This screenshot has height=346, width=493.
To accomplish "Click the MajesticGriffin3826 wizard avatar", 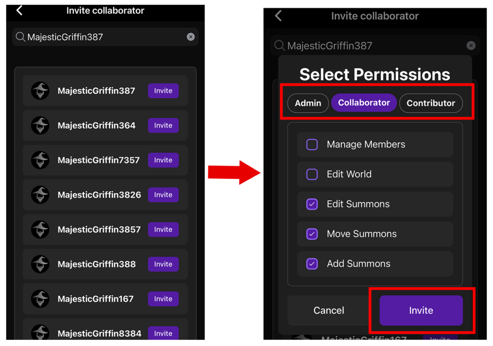I will pyautogui.click(x=40, y=195).
